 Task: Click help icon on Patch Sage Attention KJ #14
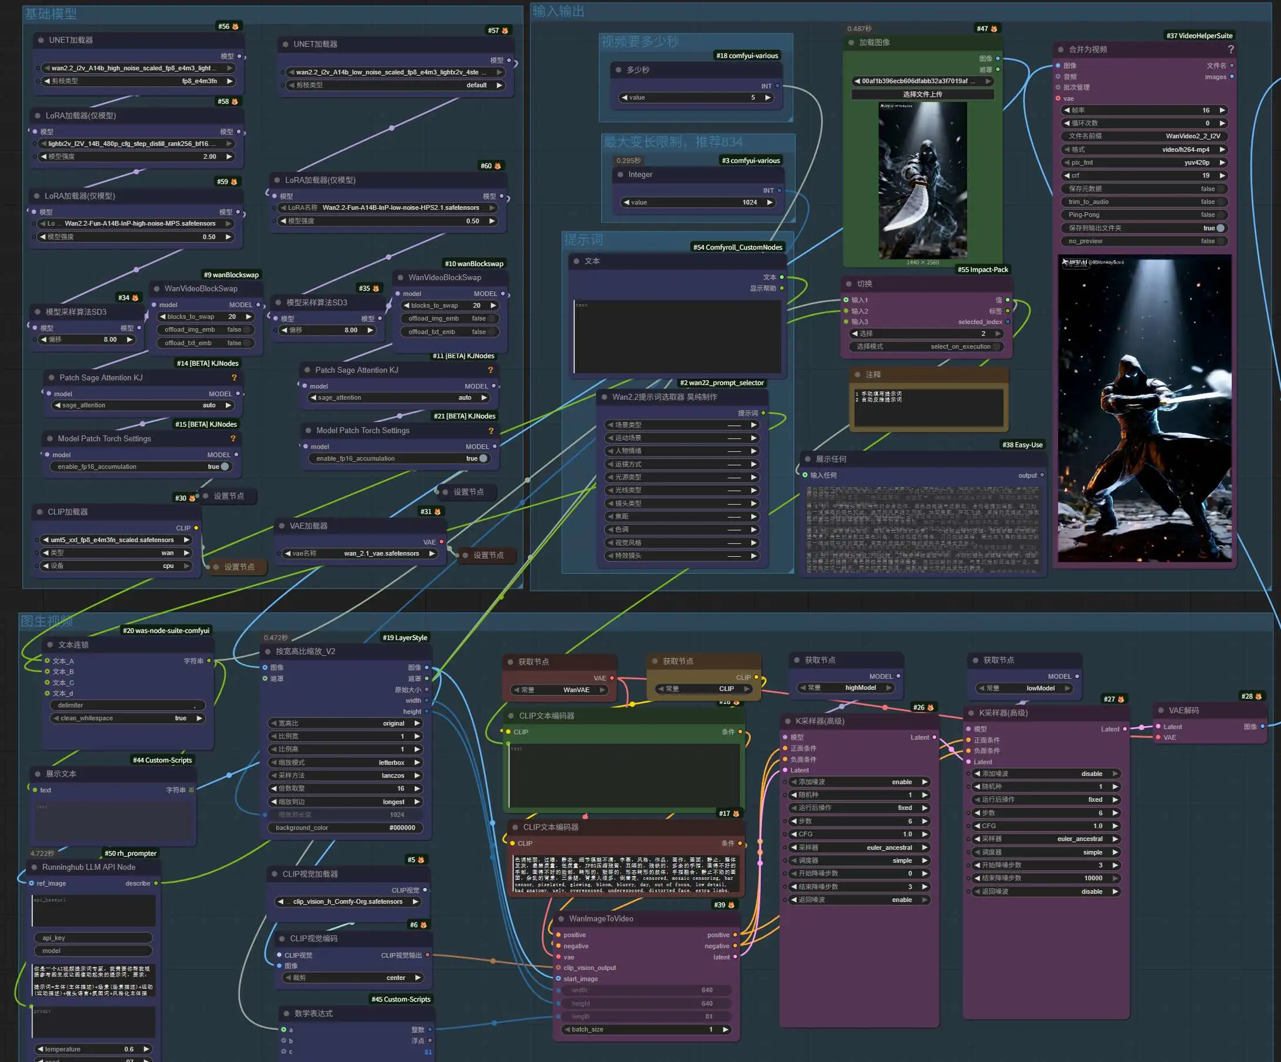click(233, 378)
